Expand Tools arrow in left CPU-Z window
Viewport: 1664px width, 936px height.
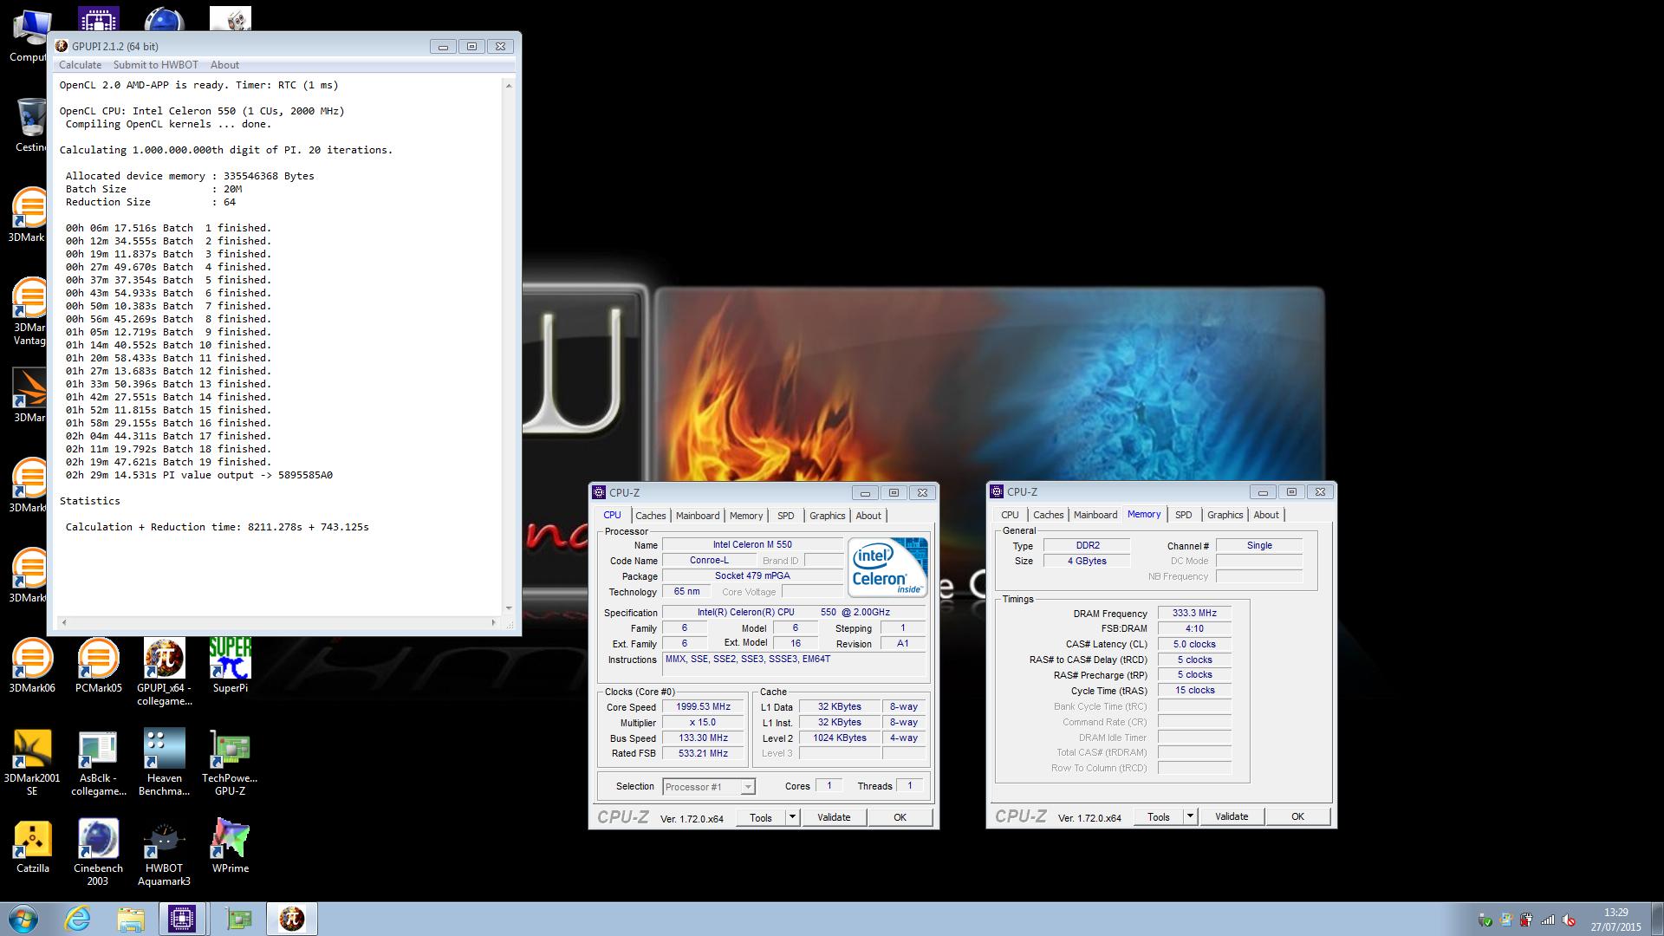point(791,817)
